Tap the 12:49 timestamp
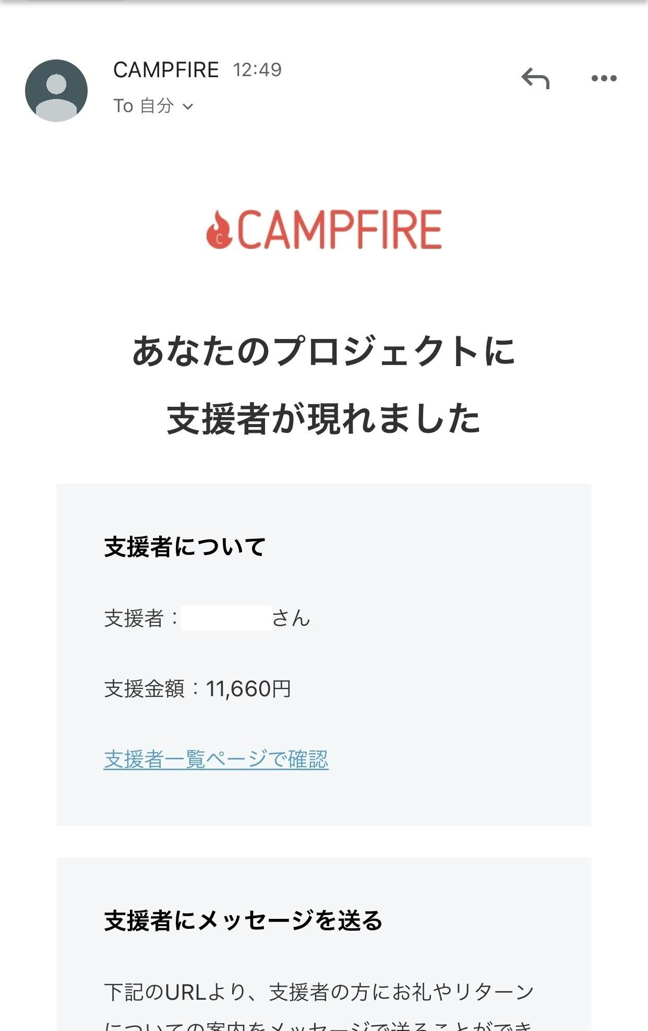 pos(257,70)
